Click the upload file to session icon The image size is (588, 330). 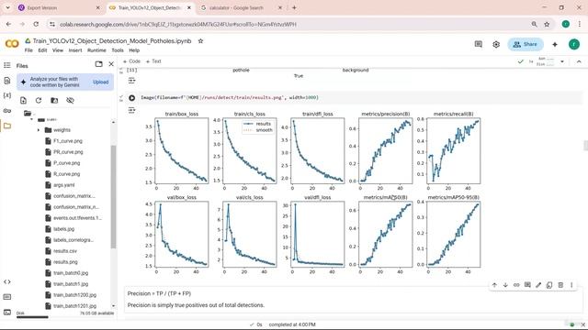23,100
